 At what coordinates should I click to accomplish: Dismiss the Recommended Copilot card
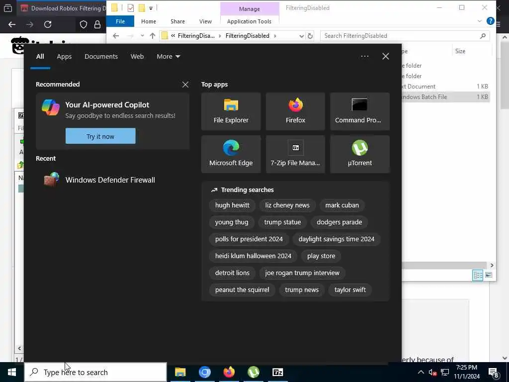(185, 85)
